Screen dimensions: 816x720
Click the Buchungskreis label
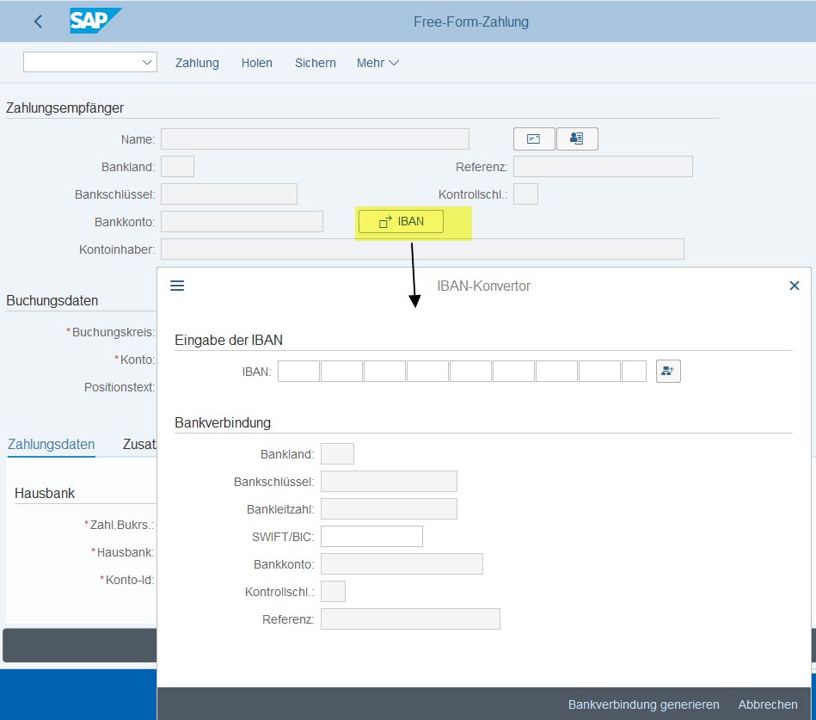pos(111,332)
